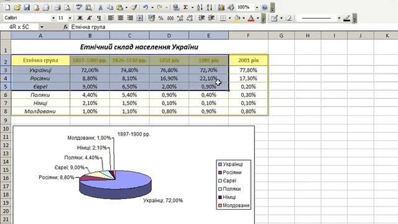Open the Paste options dropdown arrow

126,7
